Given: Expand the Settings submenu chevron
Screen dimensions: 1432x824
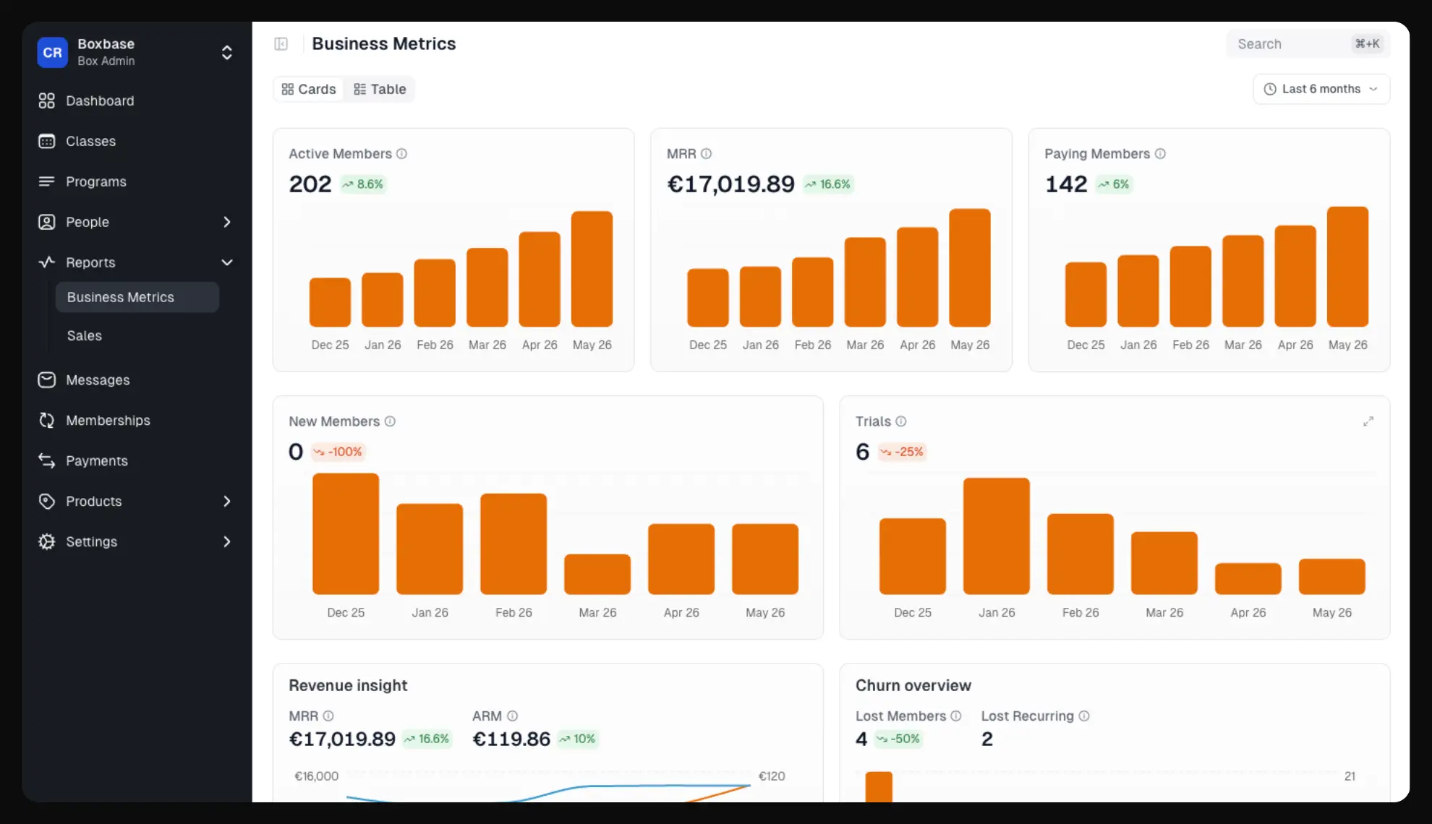Looking at the screenshot, I should [227, 541].
